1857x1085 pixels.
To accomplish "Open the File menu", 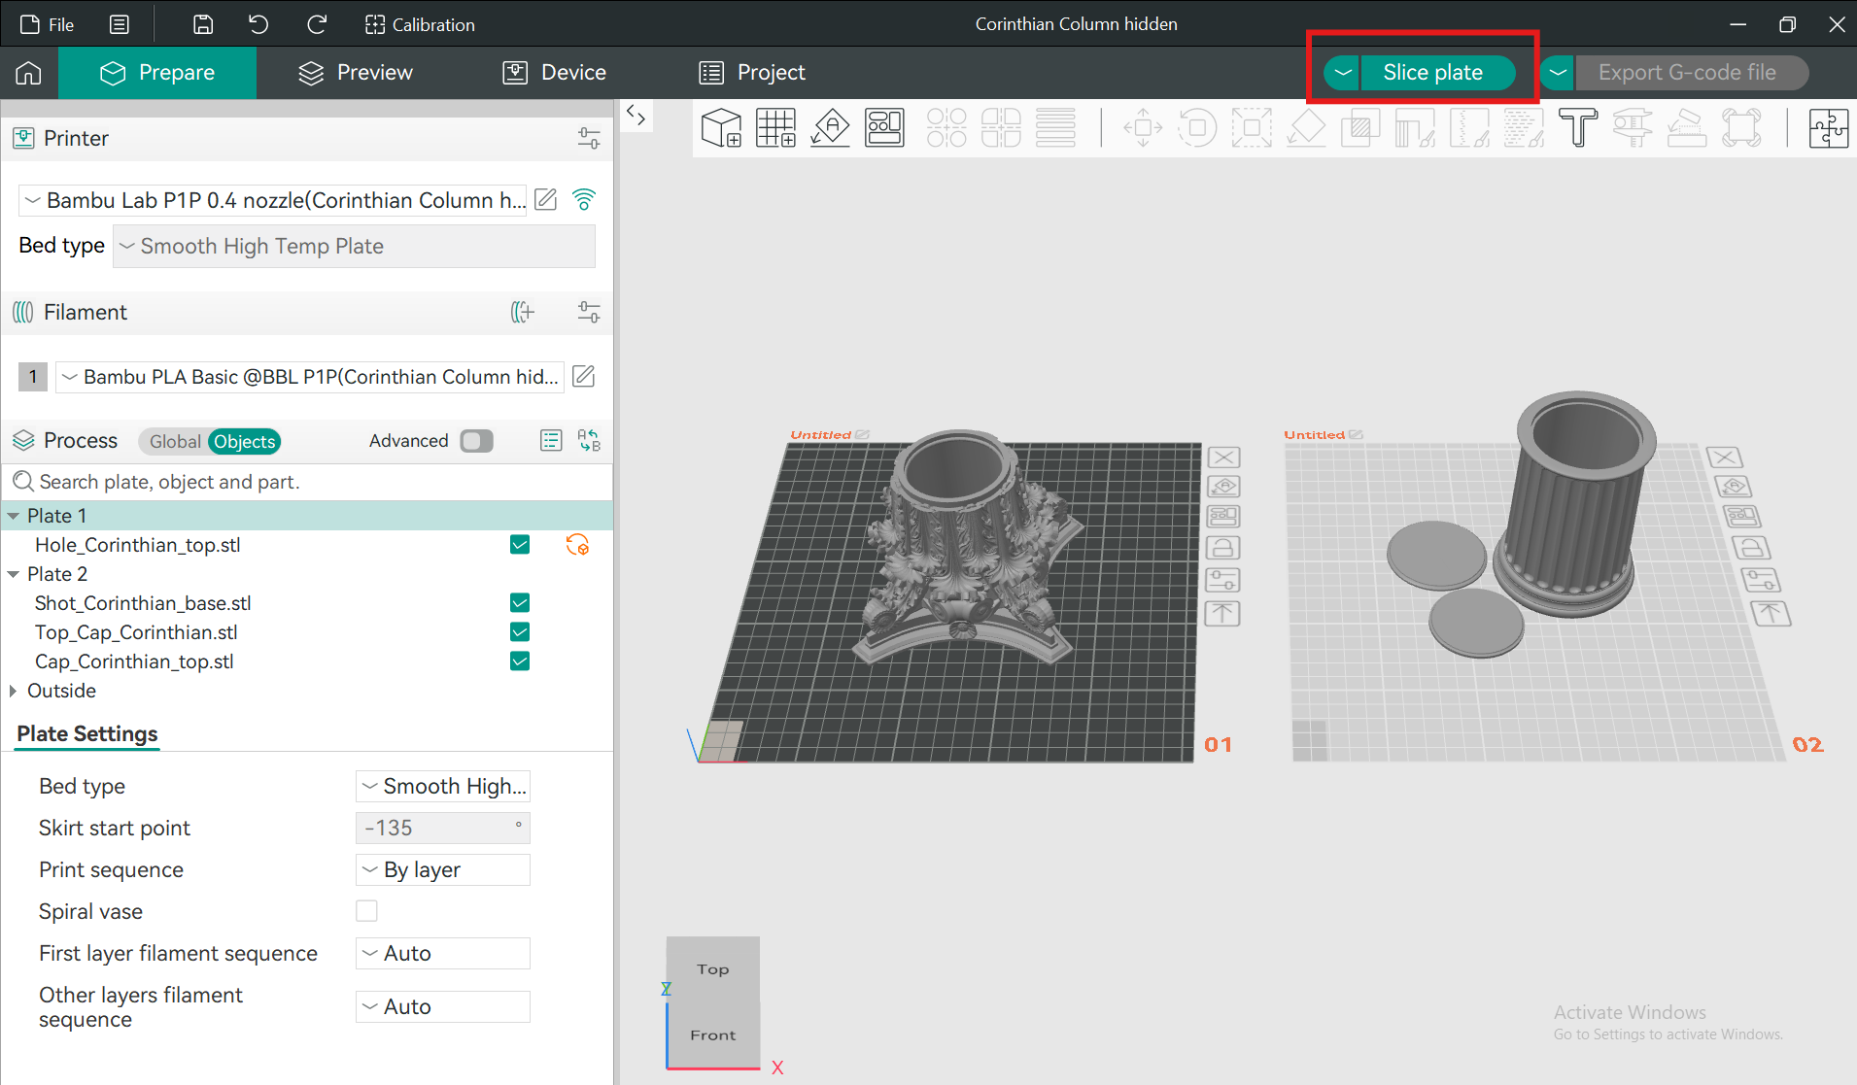I will [x=48, y=24].
